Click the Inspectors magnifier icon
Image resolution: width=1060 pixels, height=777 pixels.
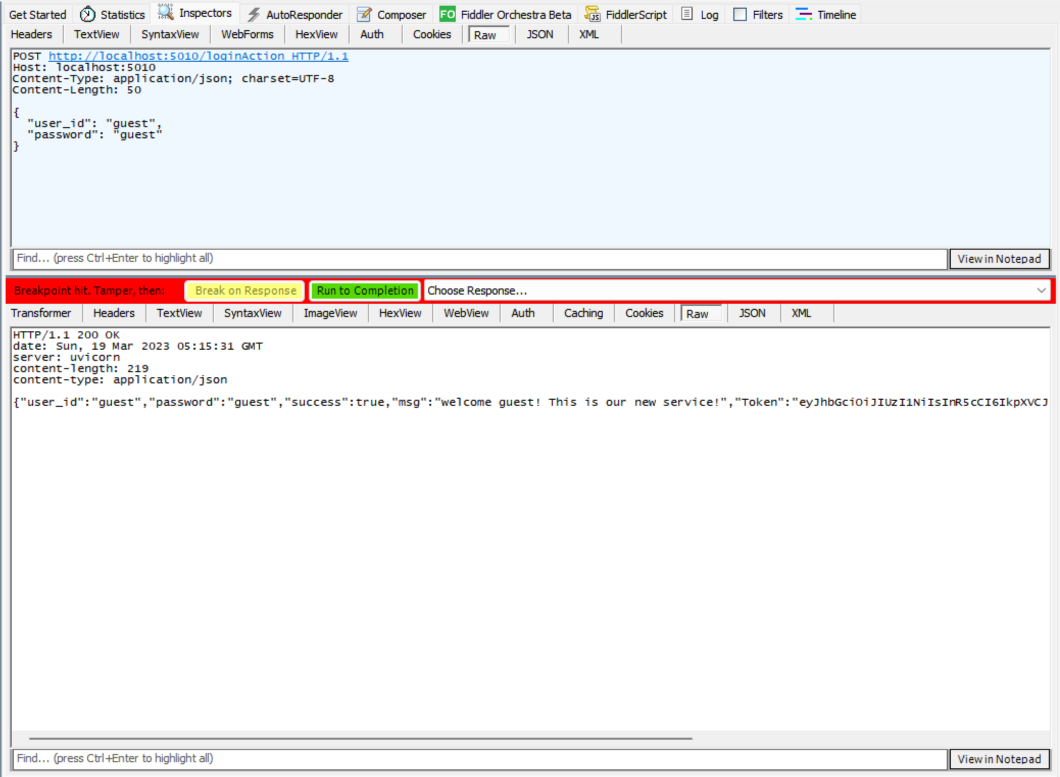[166, 13]
